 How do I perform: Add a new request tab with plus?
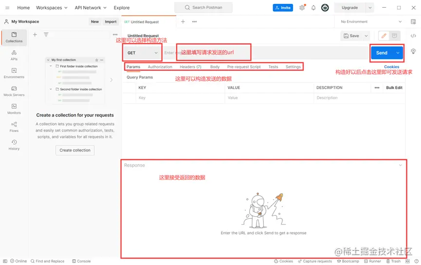point(183,21)
